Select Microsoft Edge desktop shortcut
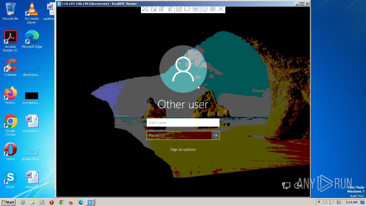366x206 pixels. tap(32, 39)
